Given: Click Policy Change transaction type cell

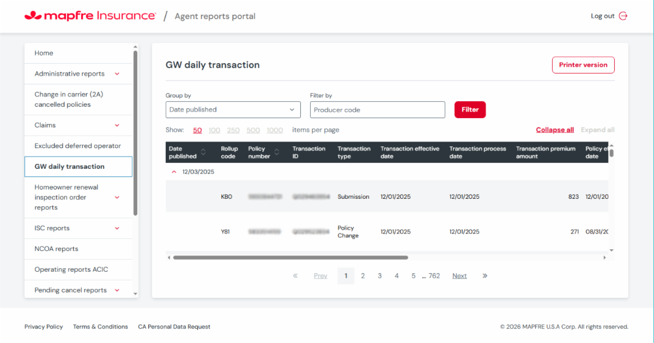Looking at the screenshot, I should point(348,231).
